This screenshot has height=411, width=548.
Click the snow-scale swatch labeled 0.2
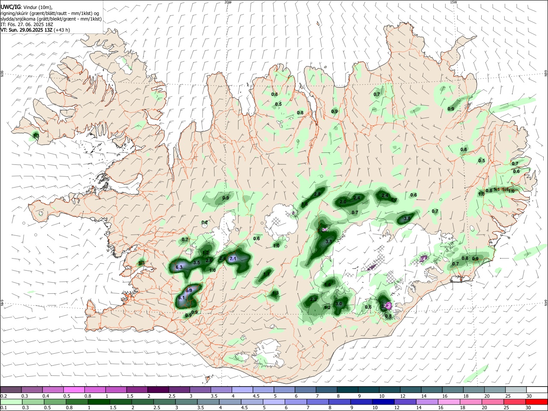click(x=11, y=390)
